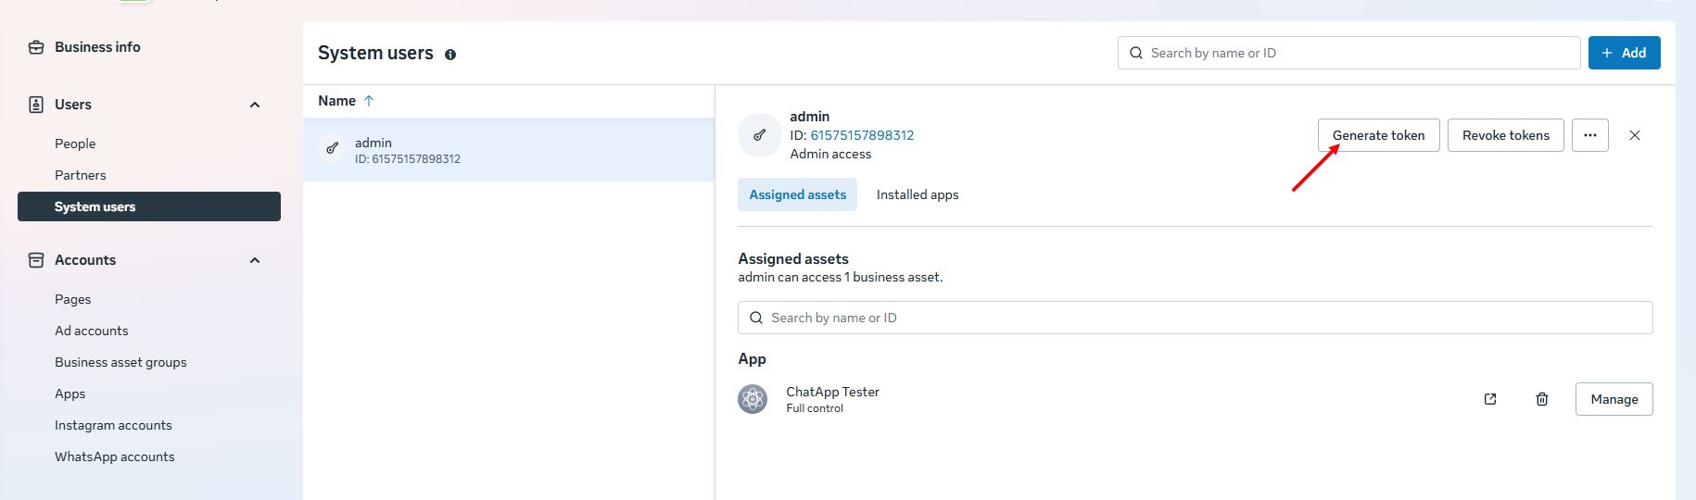
Task: Open ChatApp Tester in new window
Action: click(1490, 399)
